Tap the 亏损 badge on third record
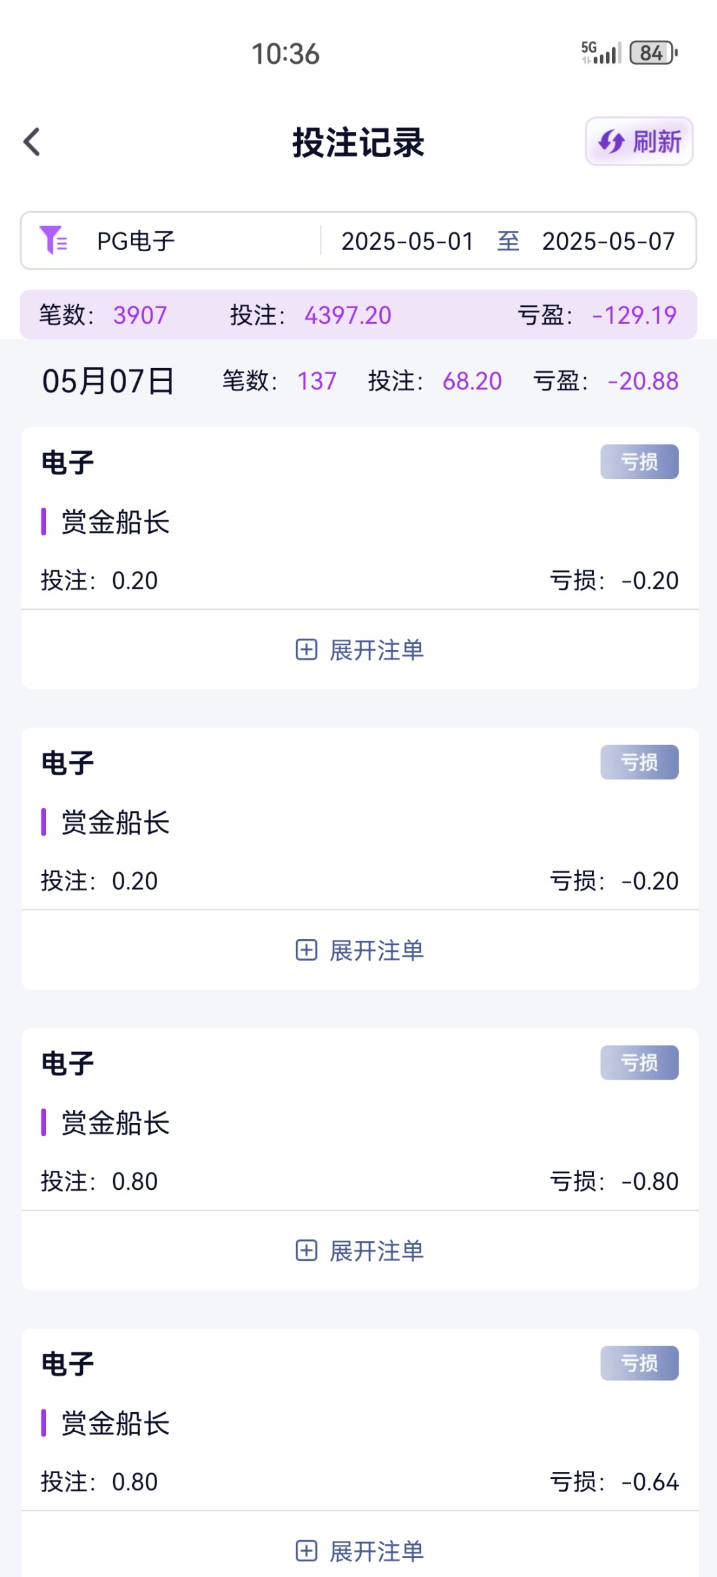Image resolution: width=717 pixels, height=1577 pixels. 639,1063
